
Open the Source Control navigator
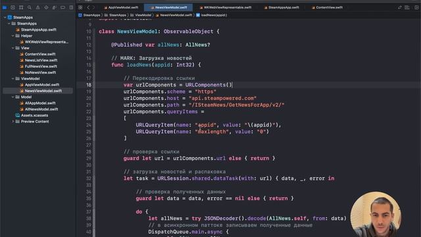tap(12, 7)
